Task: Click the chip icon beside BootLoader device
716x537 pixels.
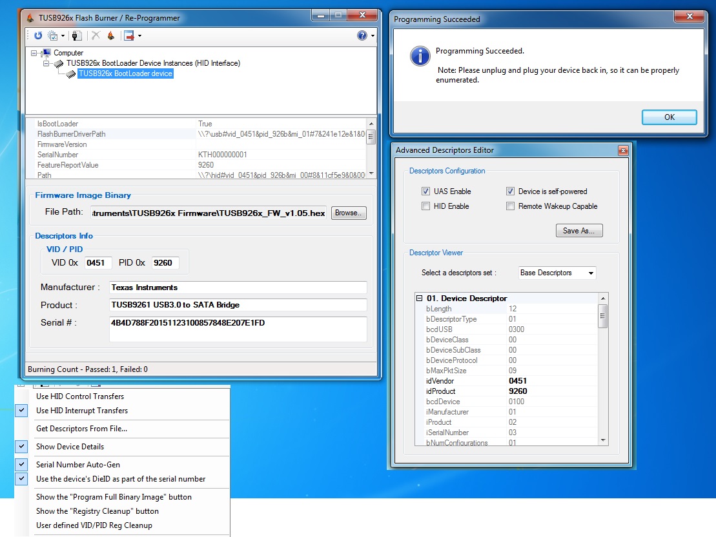Action: click(x=71, y=74)
